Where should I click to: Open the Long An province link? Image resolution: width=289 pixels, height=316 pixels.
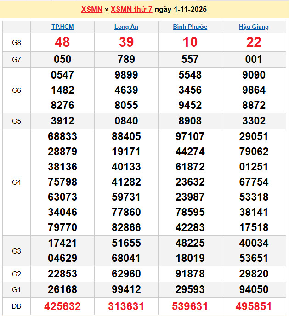[126, 27]
